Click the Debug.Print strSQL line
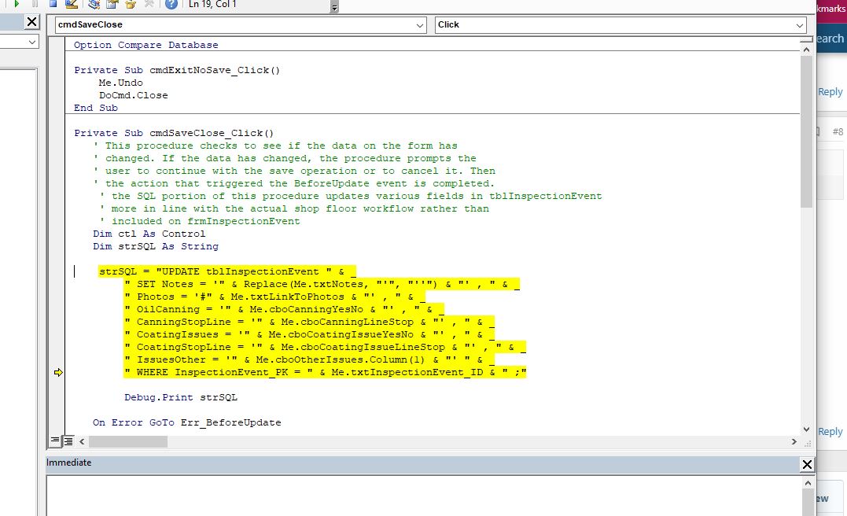847x516 pixels. pos(180,397)
